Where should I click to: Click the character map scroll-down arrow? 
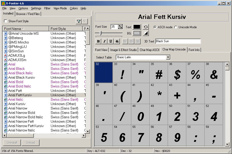[x=227, y=144]
